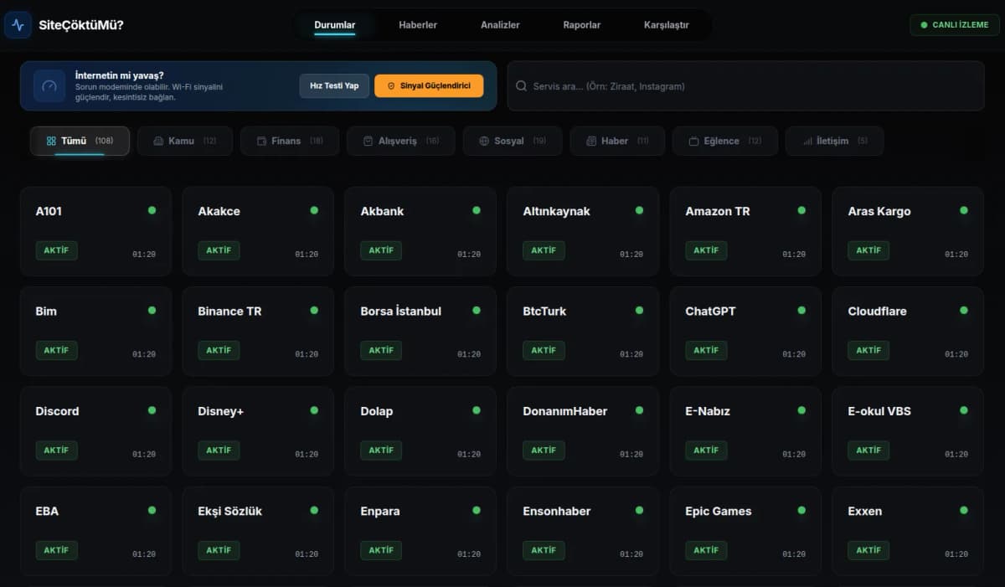Focus the Servis ara search field

pyautogui.click(x=745, y=86)
